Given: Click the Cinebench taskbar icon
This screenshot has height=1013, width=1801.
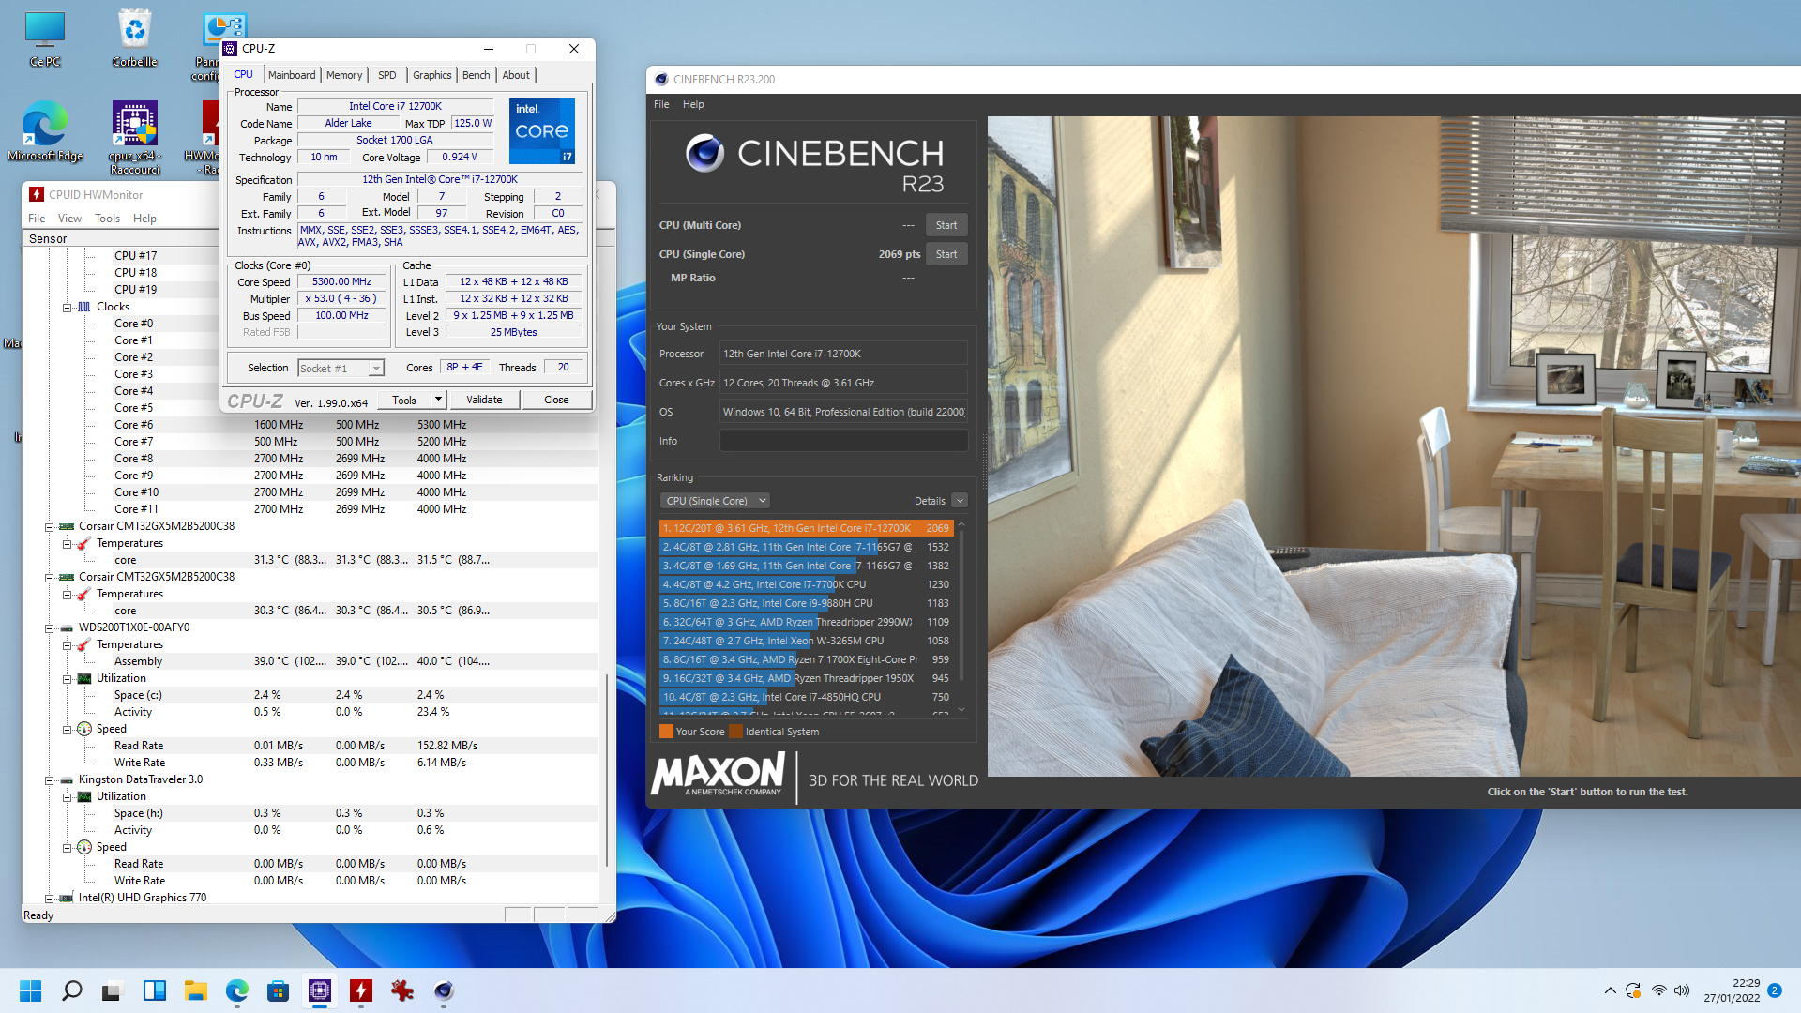Looking at the screenshot, I should (x=444, y=990).
